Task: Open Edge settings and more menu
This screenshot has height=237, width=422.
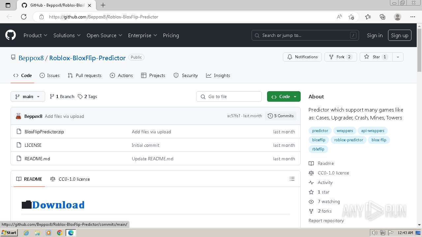Action: coord(413,17)
